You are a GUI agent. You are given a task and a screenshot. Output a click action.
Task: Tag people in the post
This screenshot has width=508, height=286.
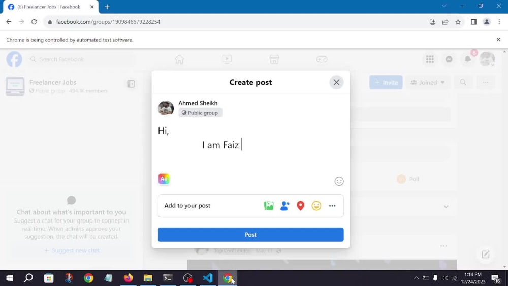[x=285, y=206]
